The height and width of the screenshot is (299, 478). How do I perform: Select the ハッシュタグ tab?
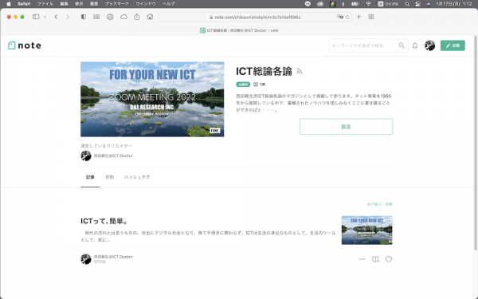(x=137, y=177)
